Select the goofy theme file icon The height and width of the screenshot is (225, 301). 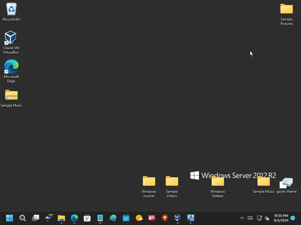point(286,183)
